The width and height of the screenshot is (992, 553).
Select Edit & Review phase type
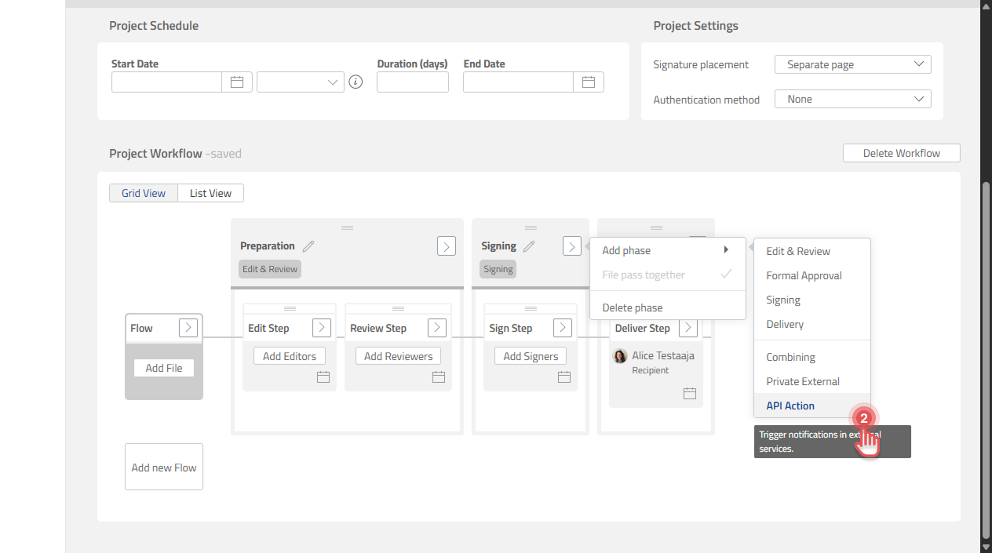812,251
